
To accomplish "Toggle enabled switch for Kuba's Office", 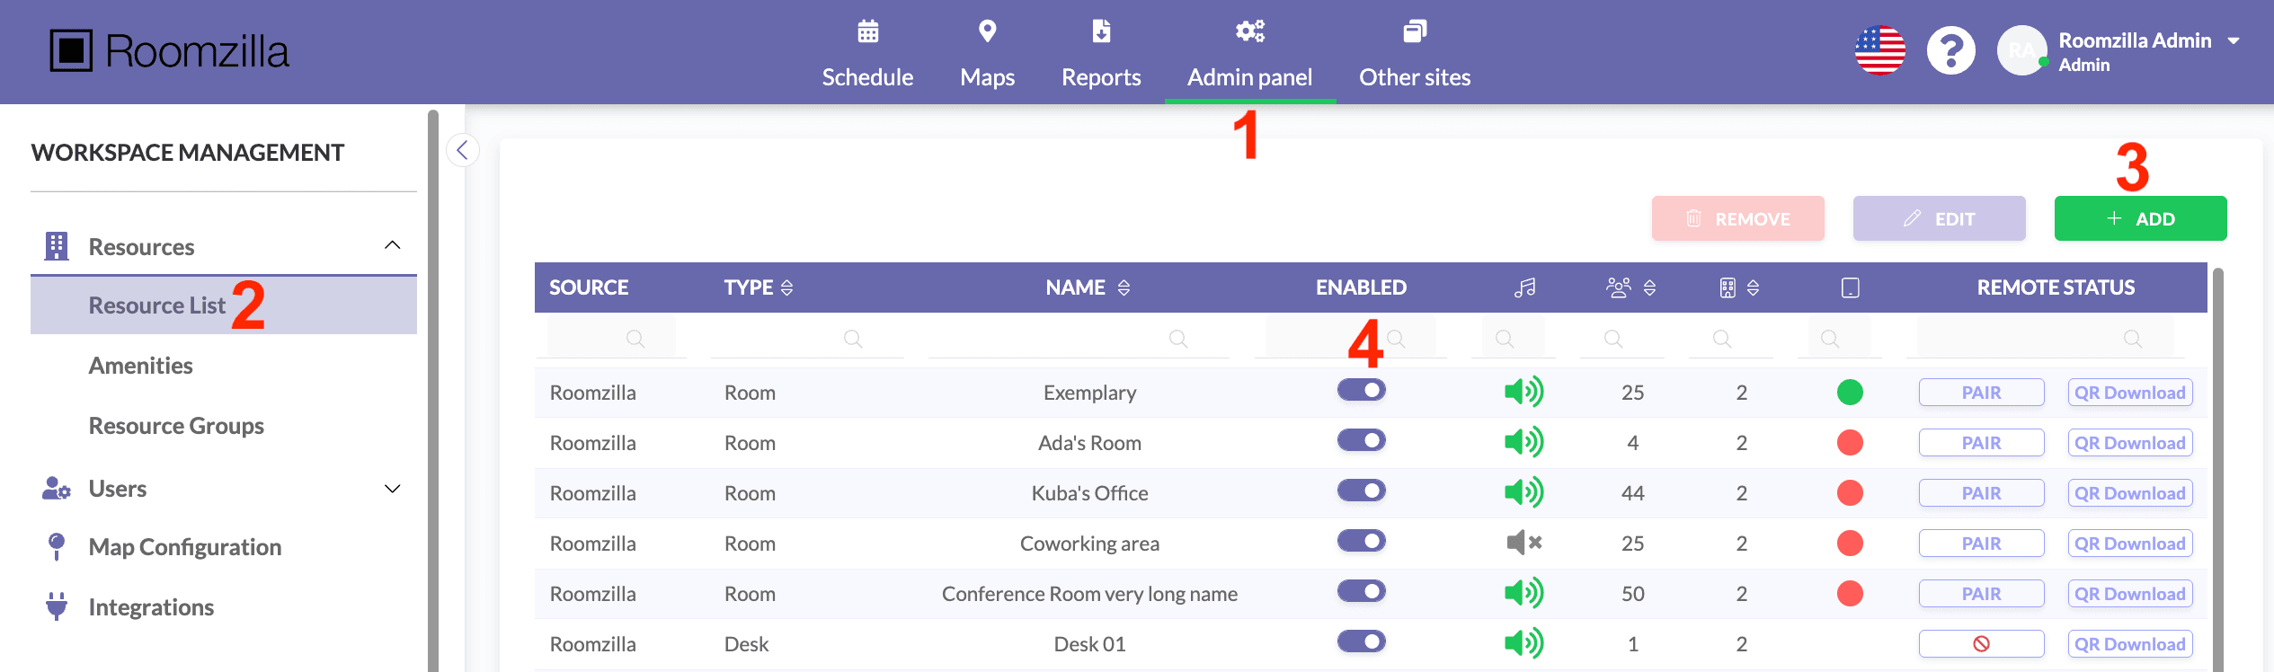I will tap(1361, 491).
